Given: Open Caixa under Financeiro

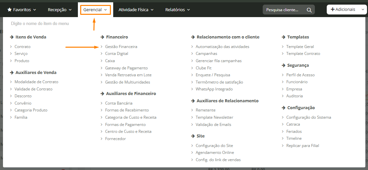Looking at the screenshot, I should (x=110, y=61).
